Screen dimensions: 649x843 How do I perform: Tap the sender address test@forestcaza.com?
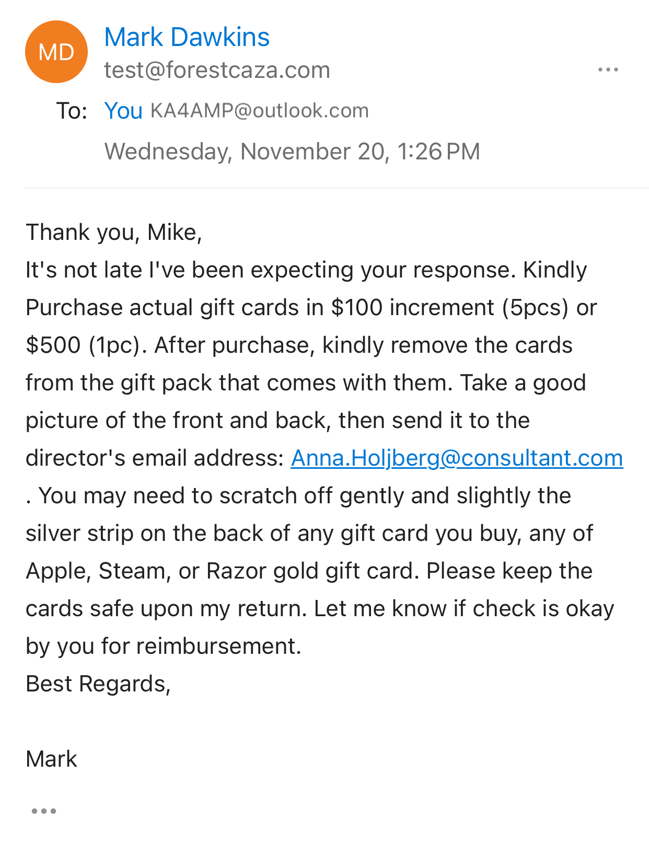click(x=217, y=70)
